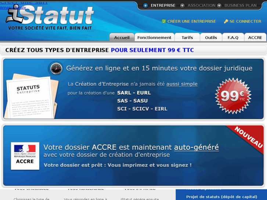Viewport: 267px width, 200px height.
Task: Click 'Votre dossier est prêt' text line
Action: click(x=118, y=165)
